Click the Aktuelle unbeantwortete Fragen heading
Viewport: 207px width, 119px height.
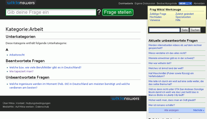(173, 41)
